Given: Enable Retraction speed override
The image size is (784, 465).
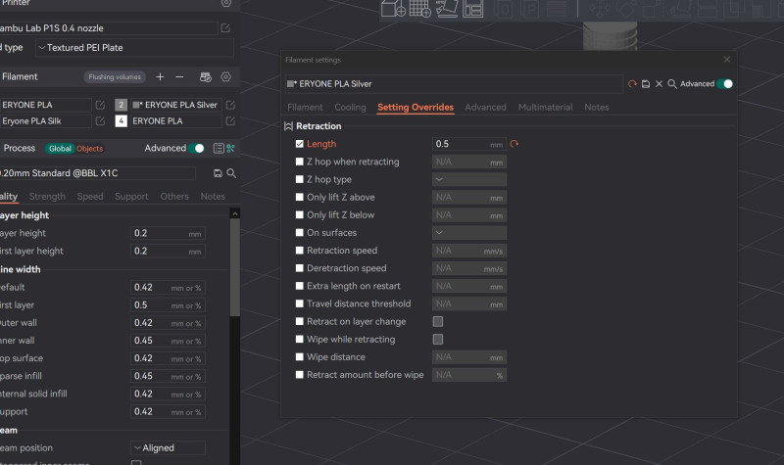Looking at the screenshot, I should 300,251.
